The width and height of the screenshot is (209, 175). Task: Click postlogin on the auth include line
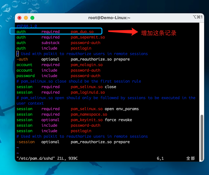(81, 48)
